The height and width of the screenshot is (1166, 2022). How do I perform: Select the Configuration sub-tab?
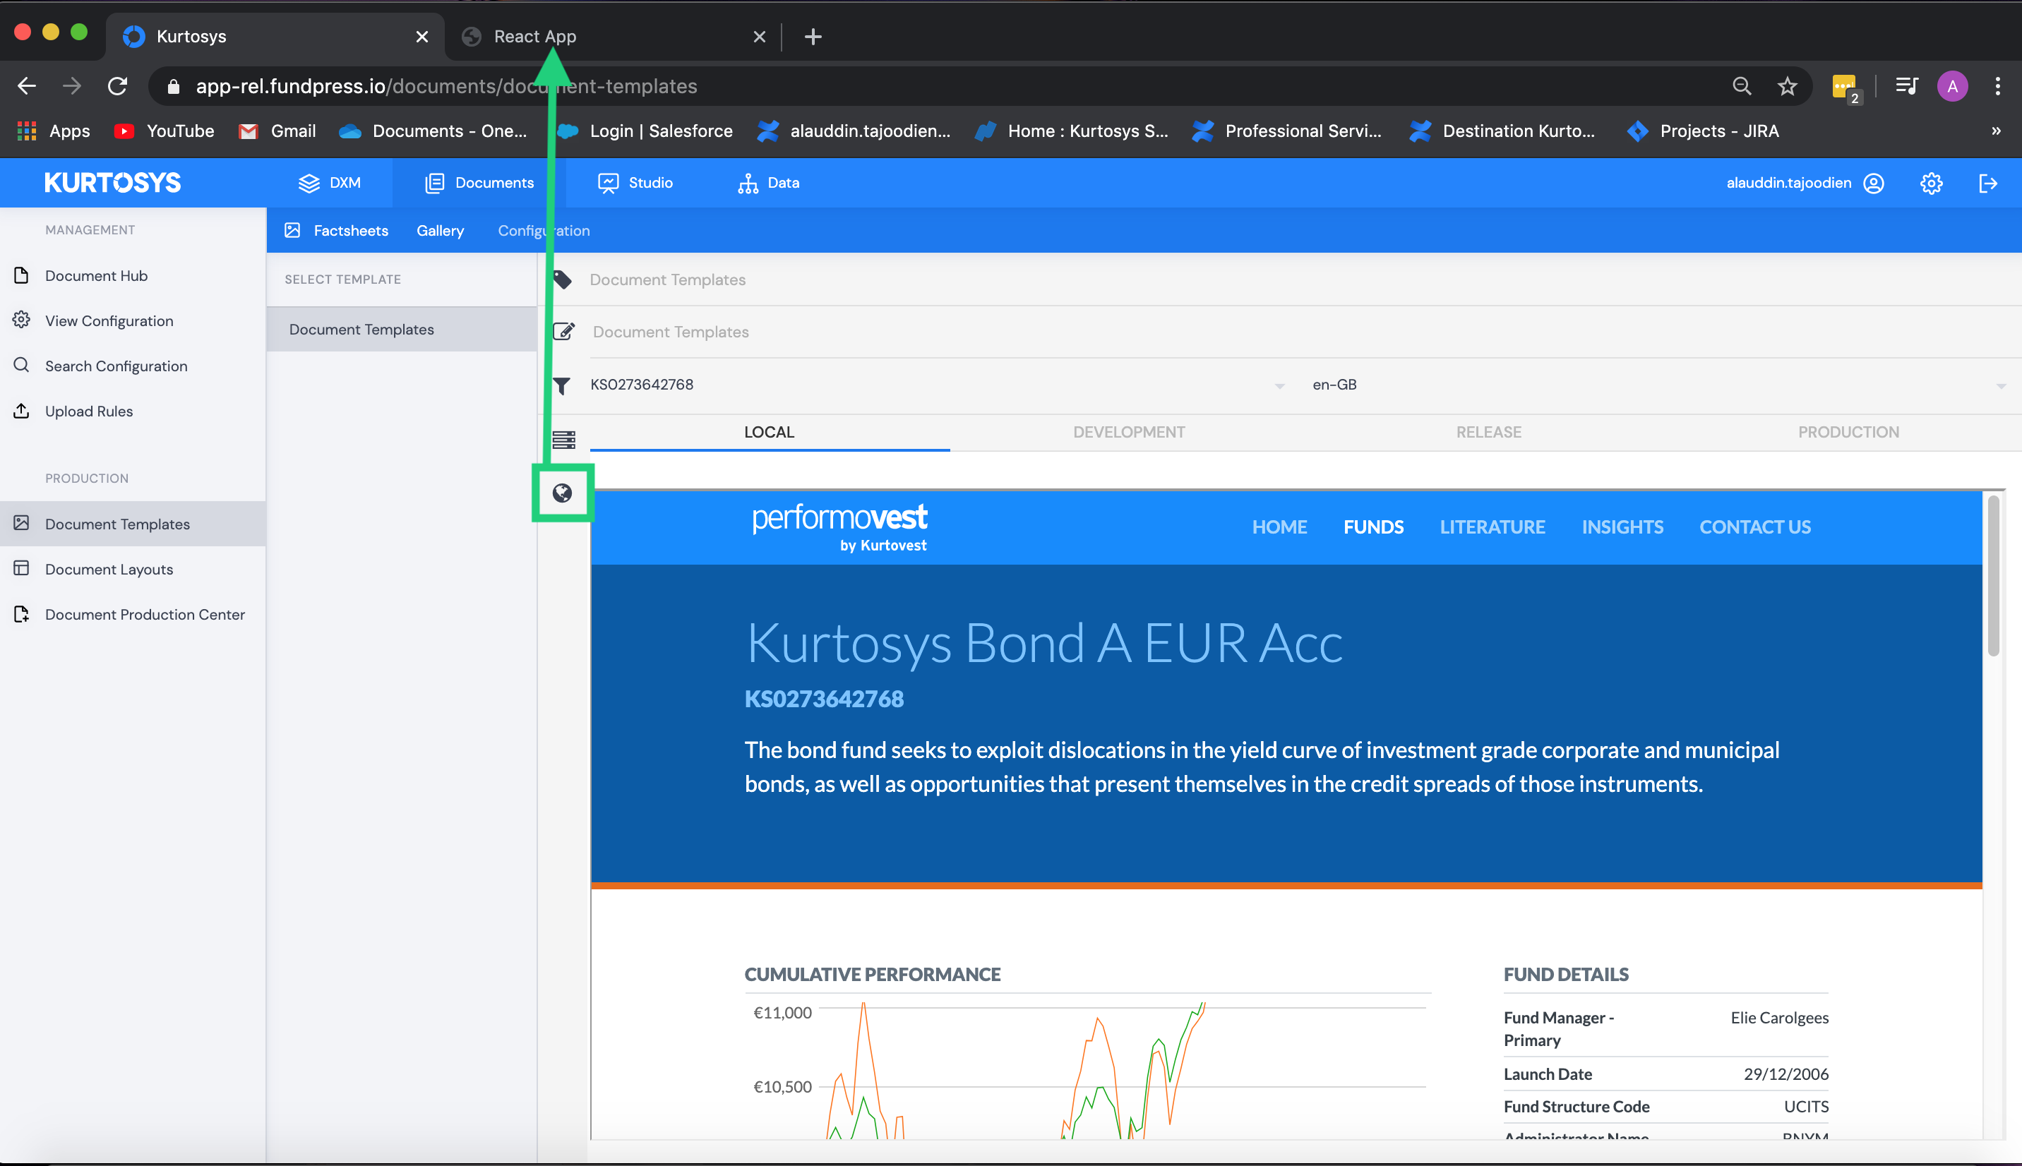coord(544,231)
